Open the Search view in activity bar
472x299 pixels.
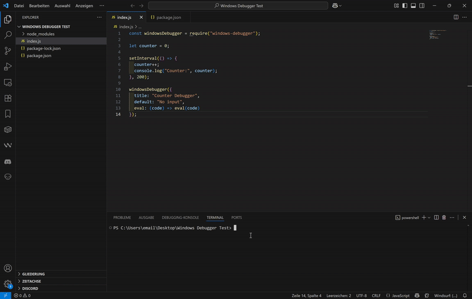click(8, 35)
